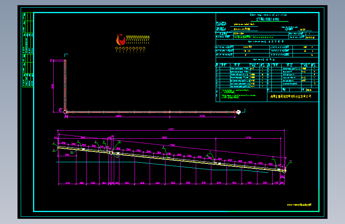Select the 13150 dimension in the plan view
The width and height of the screenshot is (345, 224).
[x=202, y=116]
